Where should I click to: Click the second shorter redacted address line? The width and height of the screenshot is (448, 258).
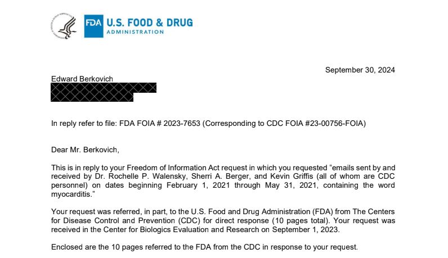click(92, 97)
